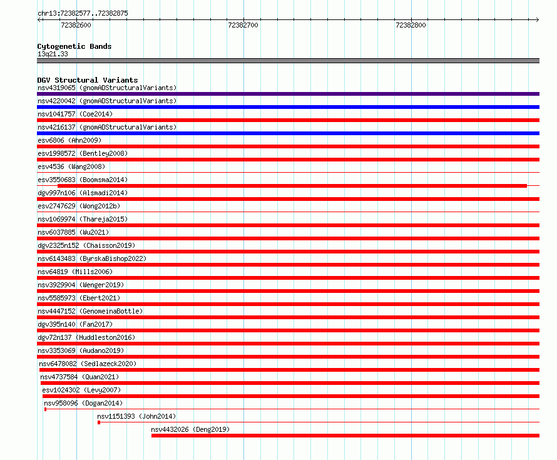Click small red nsv1151393 start marker
This screenshot has height=460, width=557.
99,422
